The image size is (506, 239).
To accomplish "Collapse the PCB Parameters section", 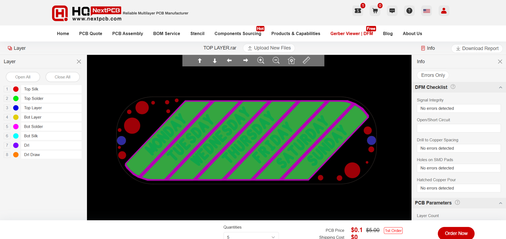I will coord(500,203).
